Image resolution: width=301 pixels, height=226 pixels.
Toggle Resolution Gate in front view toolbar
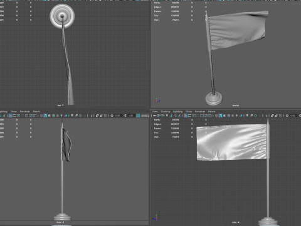[x=19, y=116]
